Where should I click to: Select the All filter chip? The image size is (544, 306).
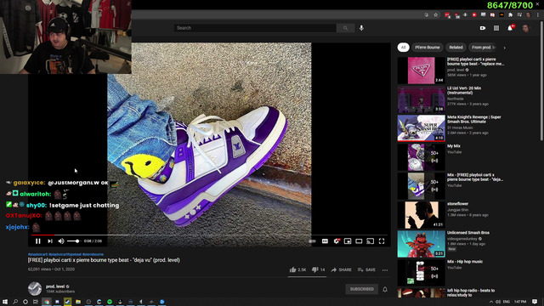(403, 48)
